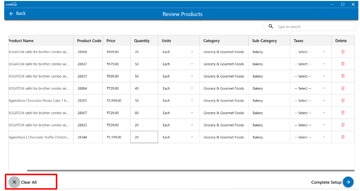Viewport: 360px width, 191px height.
Task: Delete the row with product code 28344
Action: [x=343, y=137]
